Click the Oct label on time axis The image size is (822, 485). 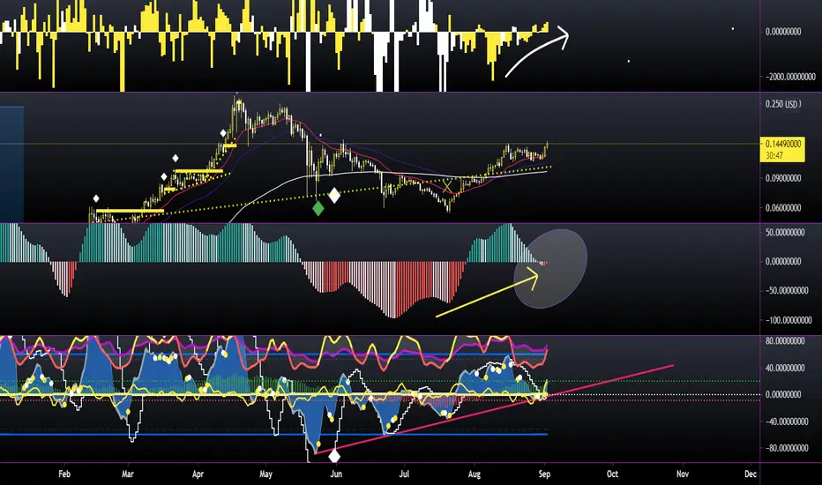coord(612,474)
